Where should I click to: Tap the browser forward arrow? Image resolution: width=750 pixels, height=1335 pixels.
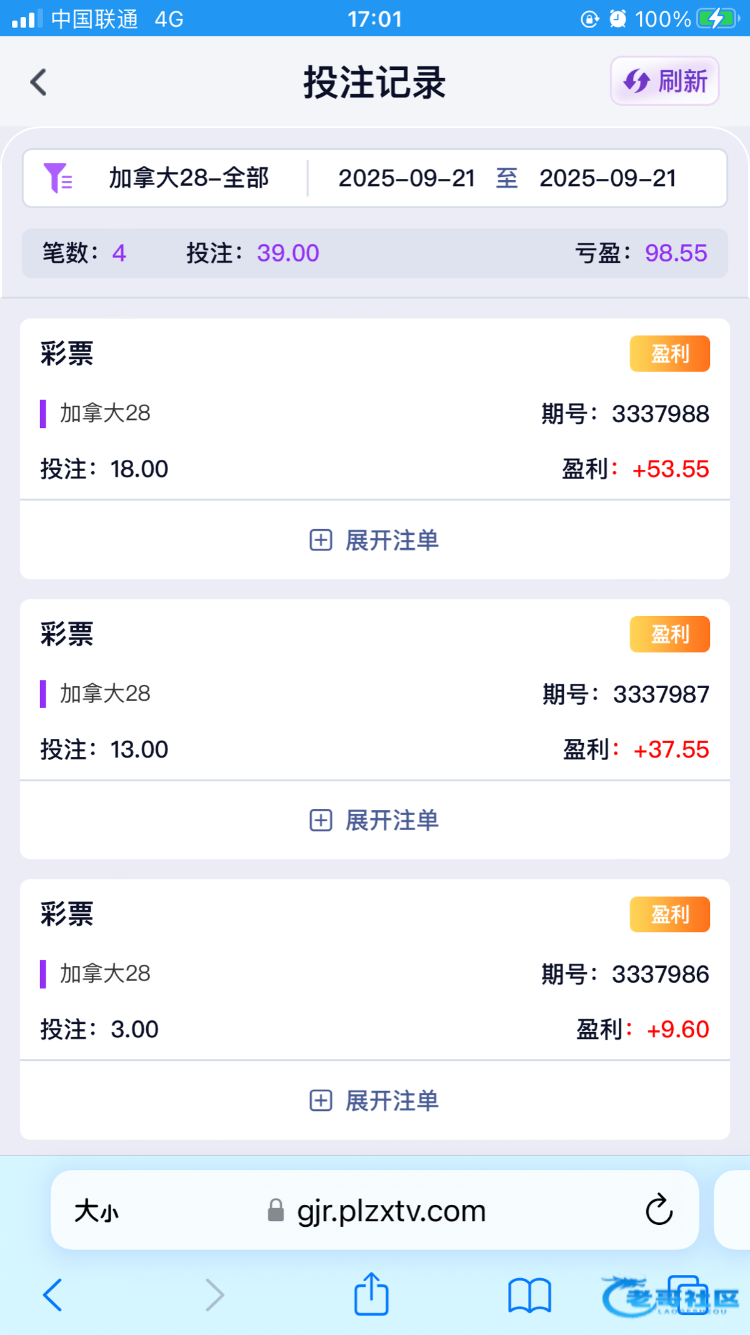point(214,1294)
